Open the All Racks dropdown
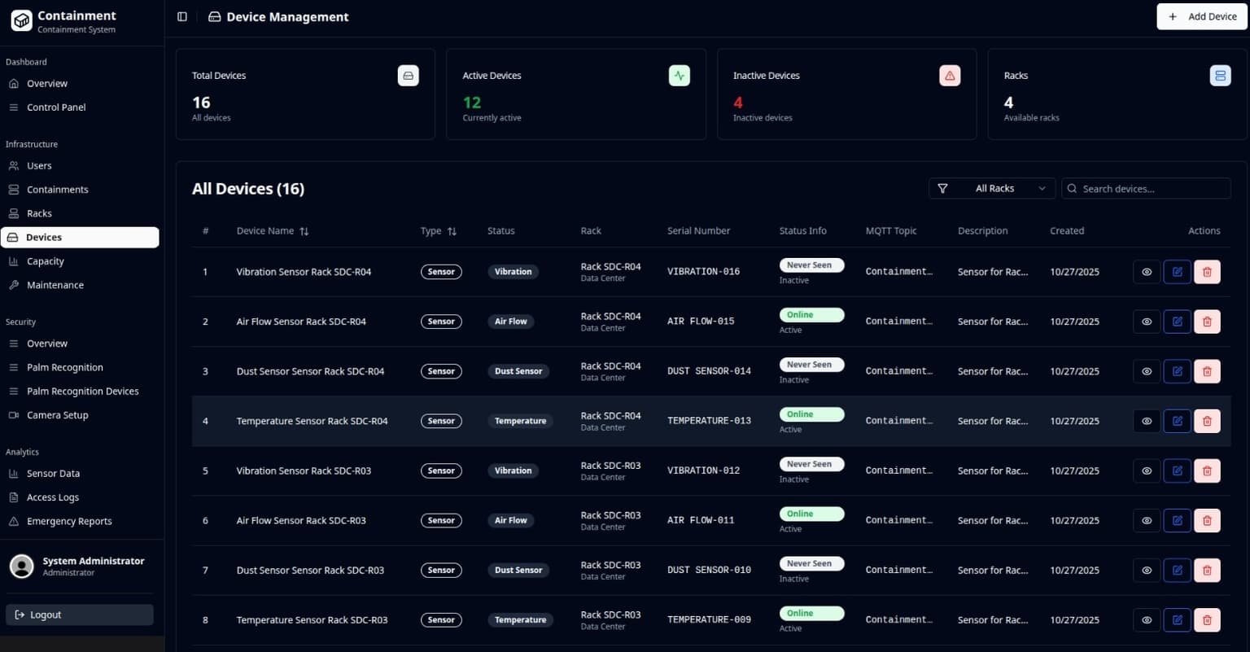Viewport: 1250px width, 652px height. click(x=992, y=188)
